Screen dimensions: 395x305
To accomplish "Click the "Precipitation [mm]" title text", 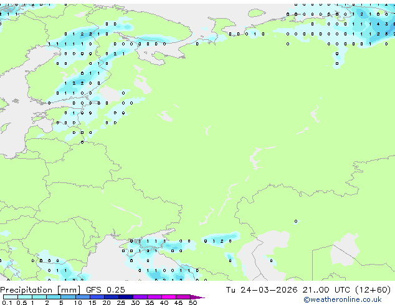I will coord(40,290).
